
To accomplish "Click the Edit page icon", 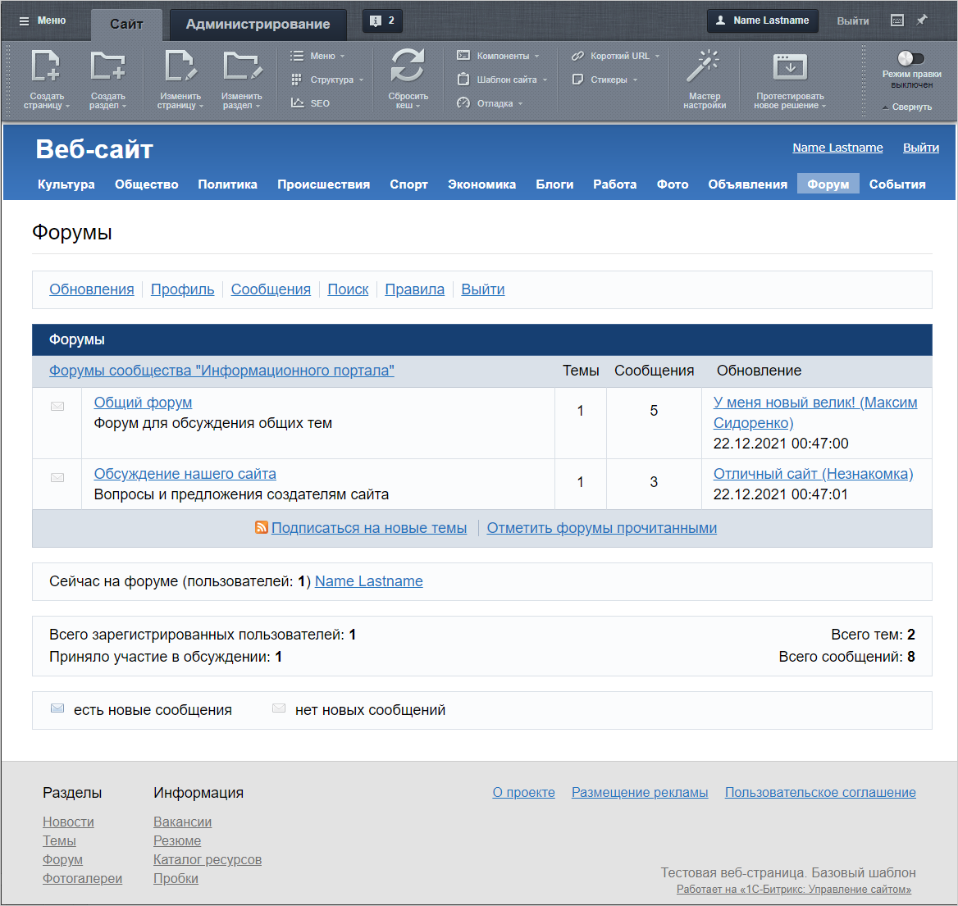I will 180,66.
